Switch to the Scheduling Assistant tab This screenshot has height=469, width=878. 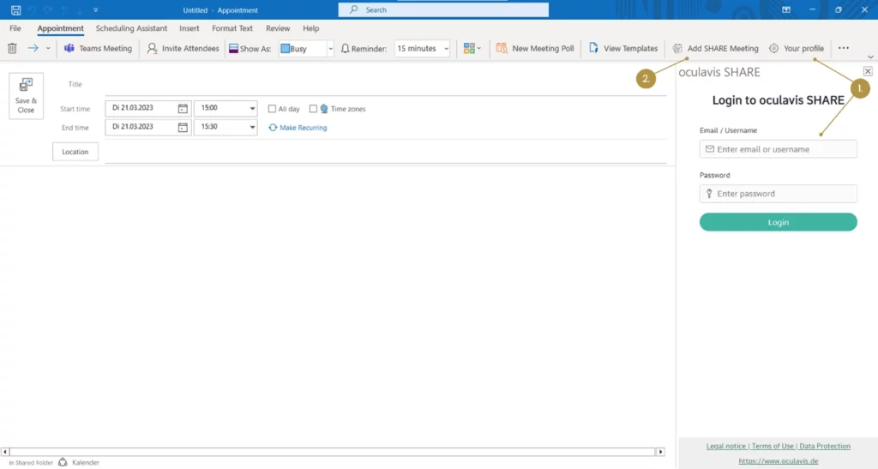click(131, 28)
